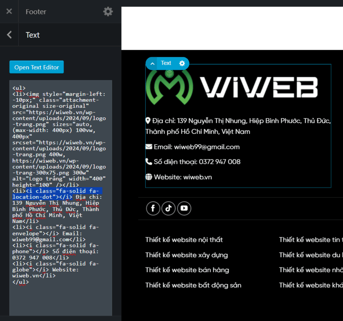343x321 pixels.
Task: Click the highlighted fa-location-dot code
Action: pyautogui.click(x=57, y=194)
